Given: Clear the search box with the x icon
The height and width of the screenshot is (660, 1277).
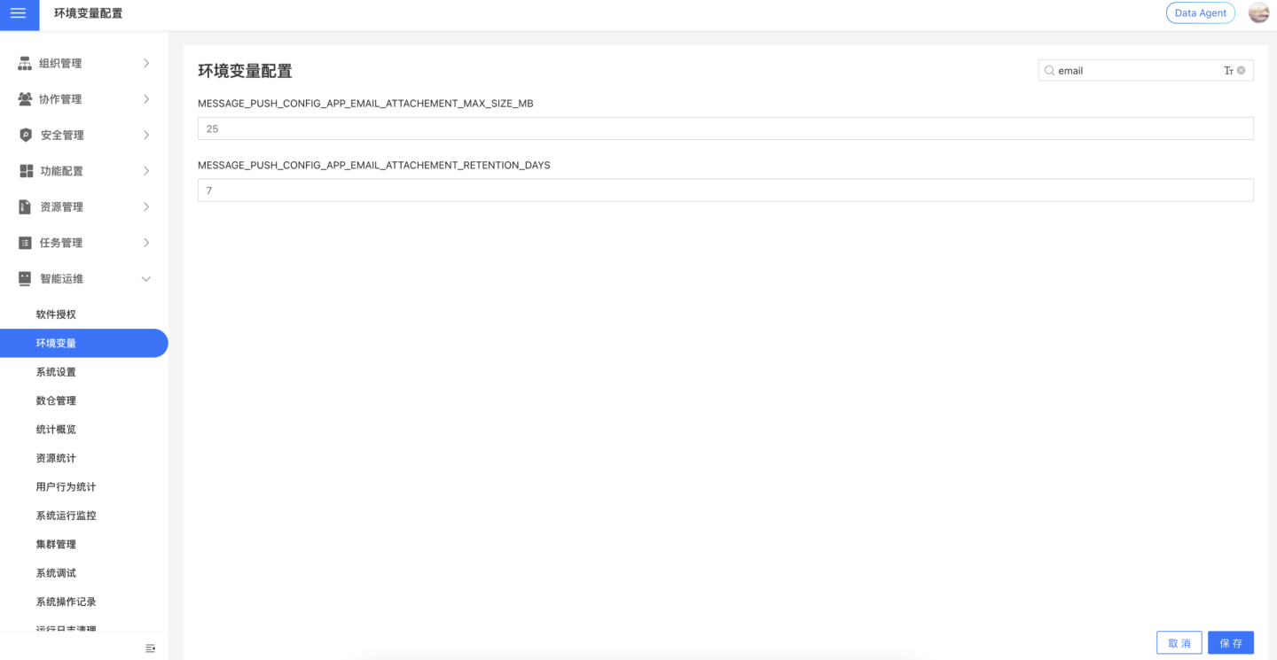Looking at the screenshot, I should [x=1241, y=71].
